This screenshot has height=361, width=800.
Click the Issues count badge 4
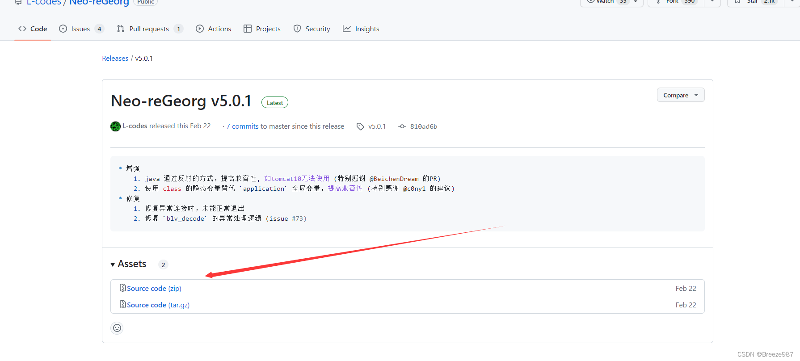click(x=99, y=29)
